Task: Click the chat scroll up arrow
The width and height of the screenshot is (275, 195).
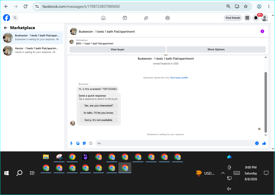Action: tap(266, 57)
